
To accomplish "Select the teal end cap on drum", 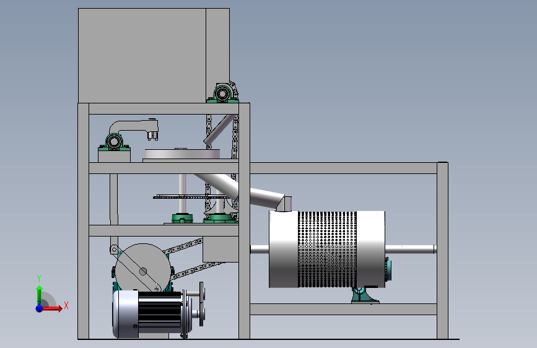I will pos(388,271).
